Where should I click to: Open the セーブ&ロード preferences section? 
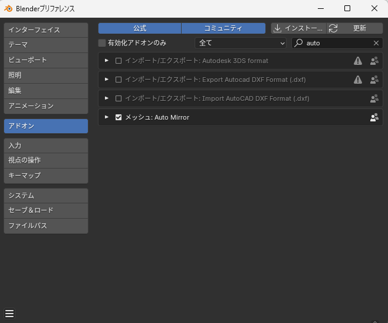pyautogui.click(x=46, y=211)
